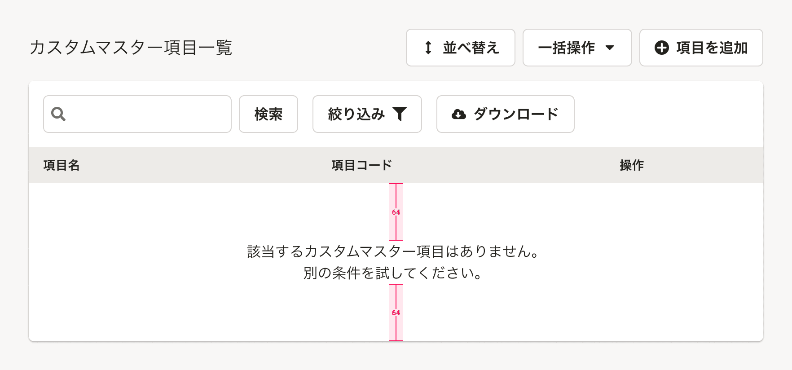
Task: Click the up-down arrows icon on 並べ替え button
Action: [x=427, y=48]
